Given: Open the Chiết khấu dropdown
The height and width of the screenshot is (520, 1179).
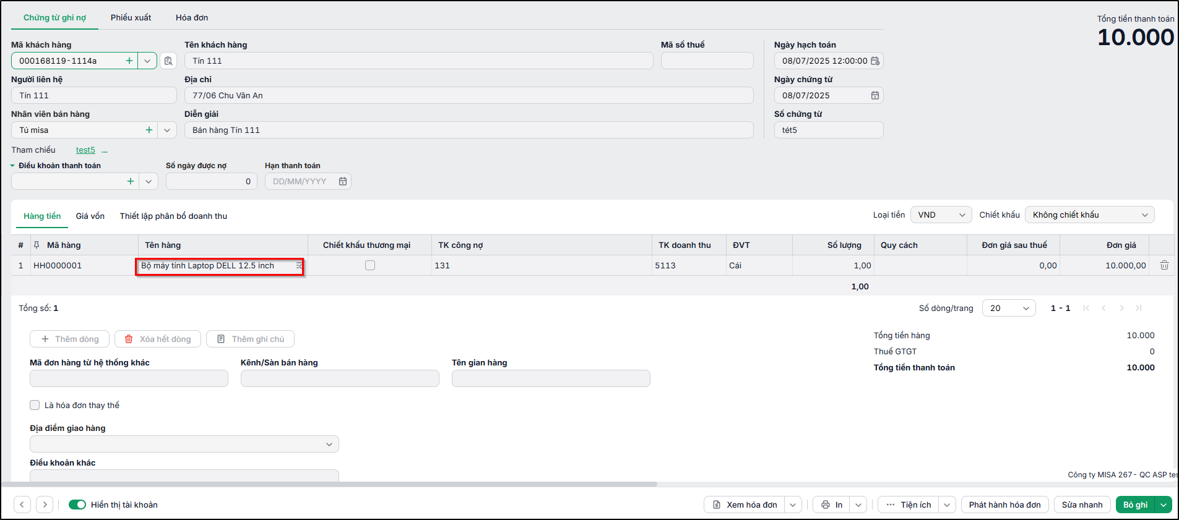Looking at the screenshot, I should pyautogui.click(x=1090, y=215).
